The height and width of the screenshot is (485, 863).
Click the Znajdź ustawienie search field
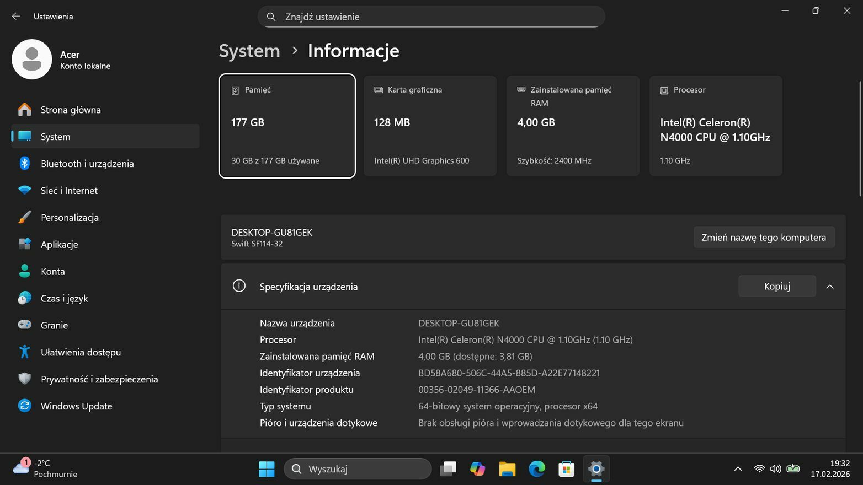pyautogui.click(x=431, y=17)
